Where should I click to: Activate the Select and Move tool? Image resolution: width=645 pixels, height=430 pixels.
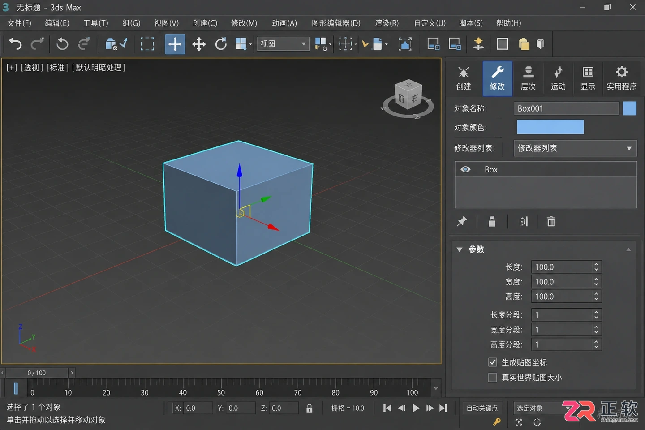175,44
